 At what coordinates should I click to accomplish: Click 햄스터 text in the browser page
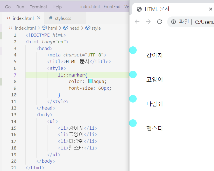point(155,128)
